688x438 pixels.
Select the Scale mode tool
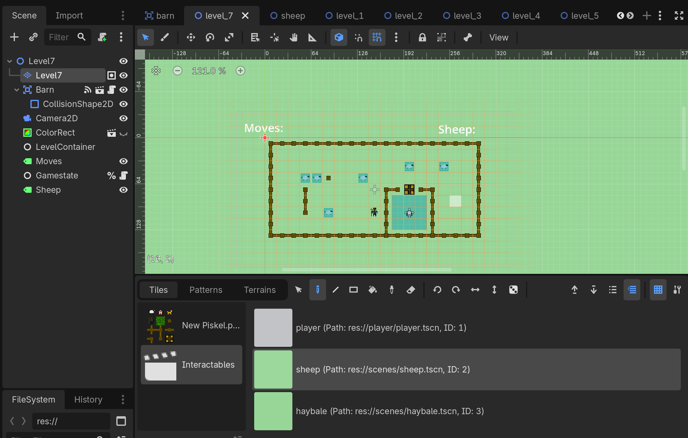click(x=229, y=38)
